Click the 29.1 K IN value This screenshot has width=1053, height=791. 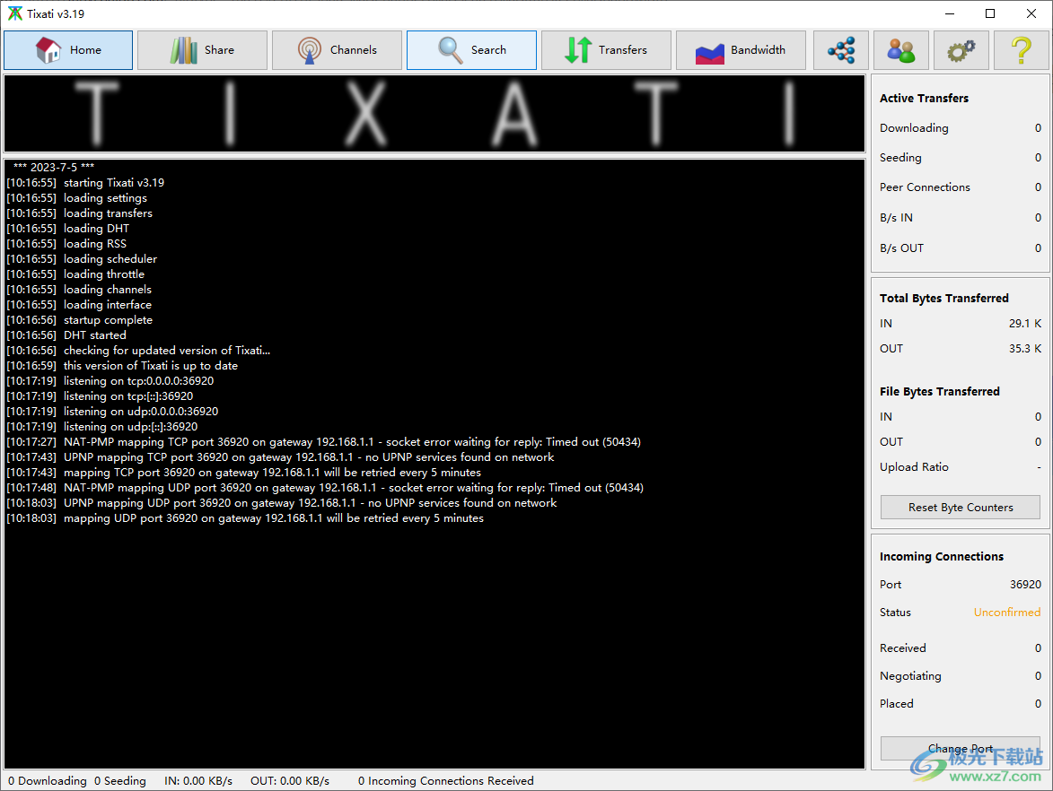[x=1025, y=324]
